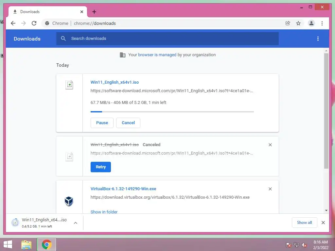Click the Downloads page title
The image size is (335, 251).
(27, 39)
